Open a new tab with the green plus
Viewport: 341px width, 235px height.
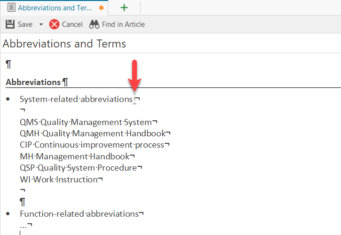tap(124, 8)
